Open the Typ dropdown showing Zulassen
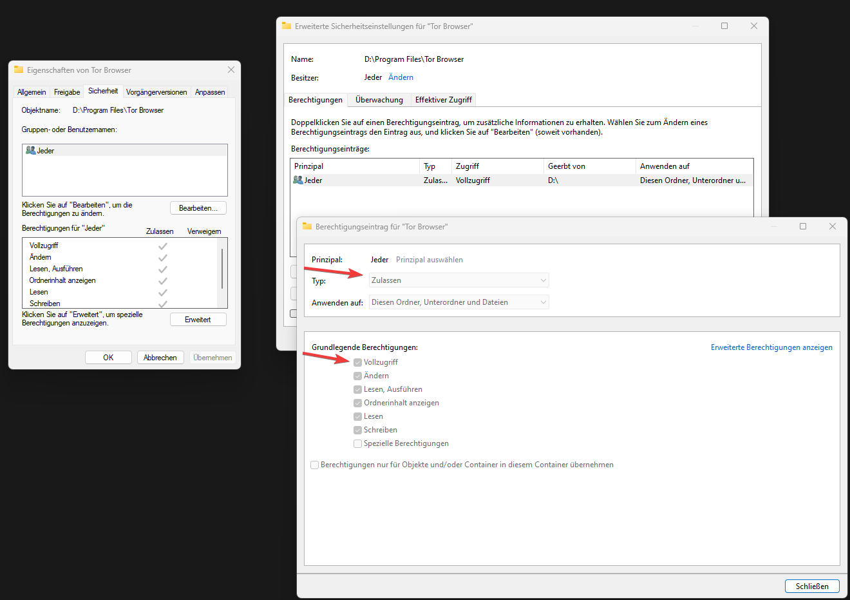Image resolution: width=850 pixels, height=600 pixels. (x=458, y=280)
